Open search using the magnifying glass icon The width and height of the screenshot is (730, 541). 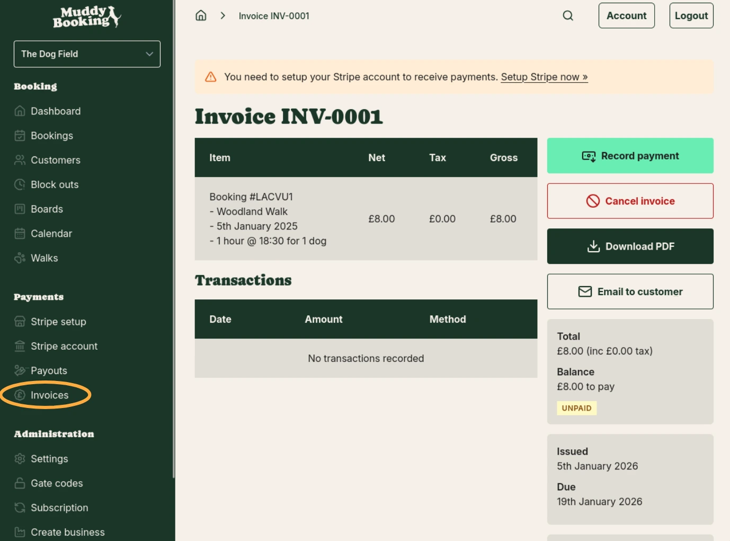[x=568, y=15]
